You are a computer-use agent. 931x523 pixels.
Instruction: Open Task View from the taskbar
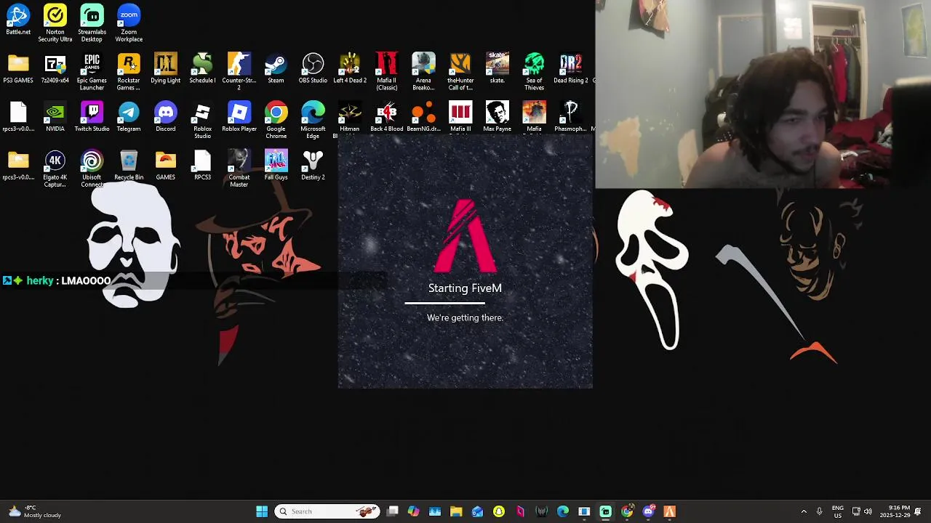point(393,511)
